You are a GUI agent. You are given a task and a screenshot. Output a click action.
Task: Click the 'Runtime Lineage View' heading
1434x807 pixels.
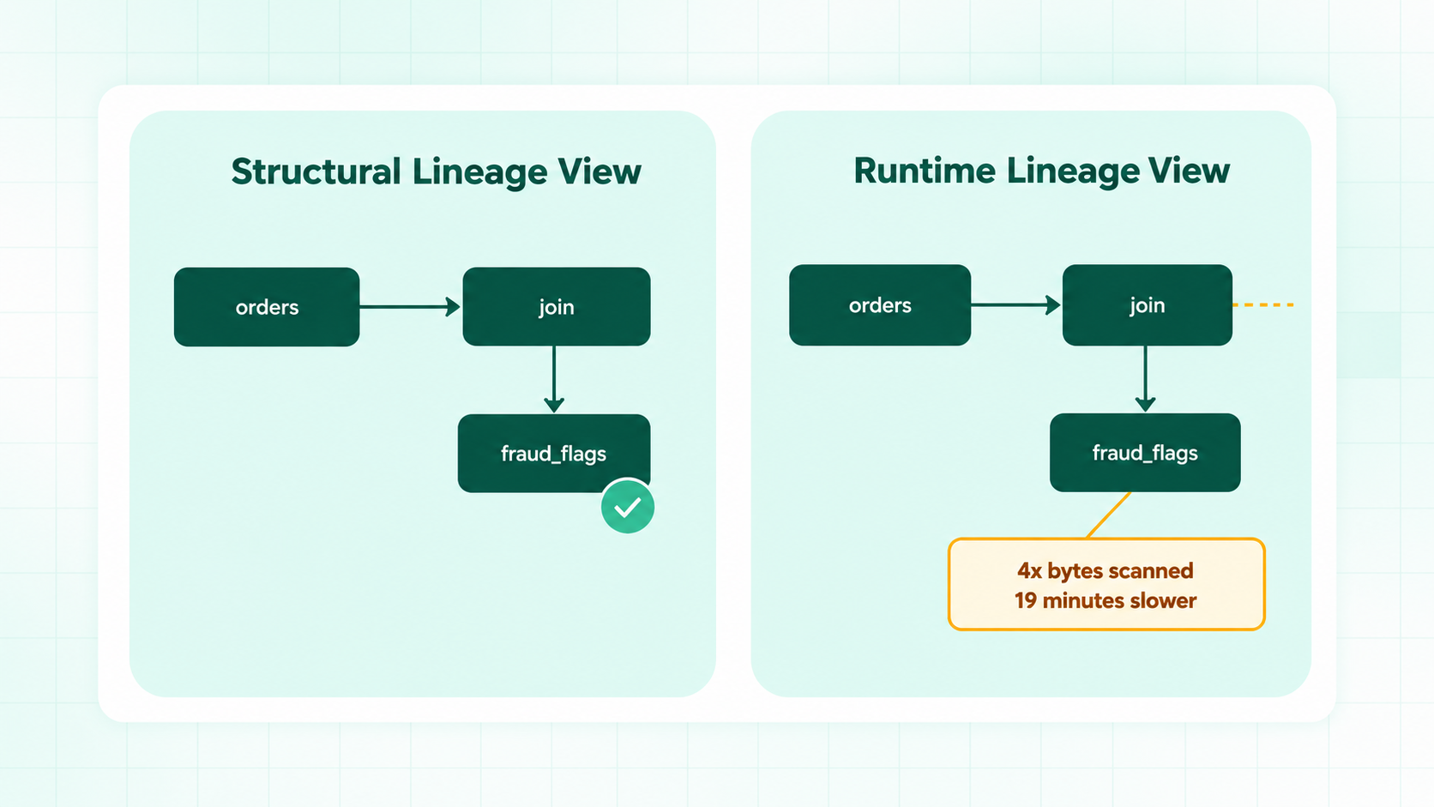click(1041, 171)
